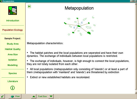Open the Species section

[x=13, y=73]
